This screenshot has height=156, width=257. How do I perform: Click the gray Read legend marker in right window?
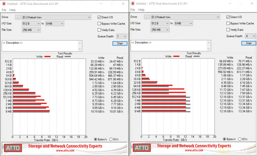coord(197,56)
